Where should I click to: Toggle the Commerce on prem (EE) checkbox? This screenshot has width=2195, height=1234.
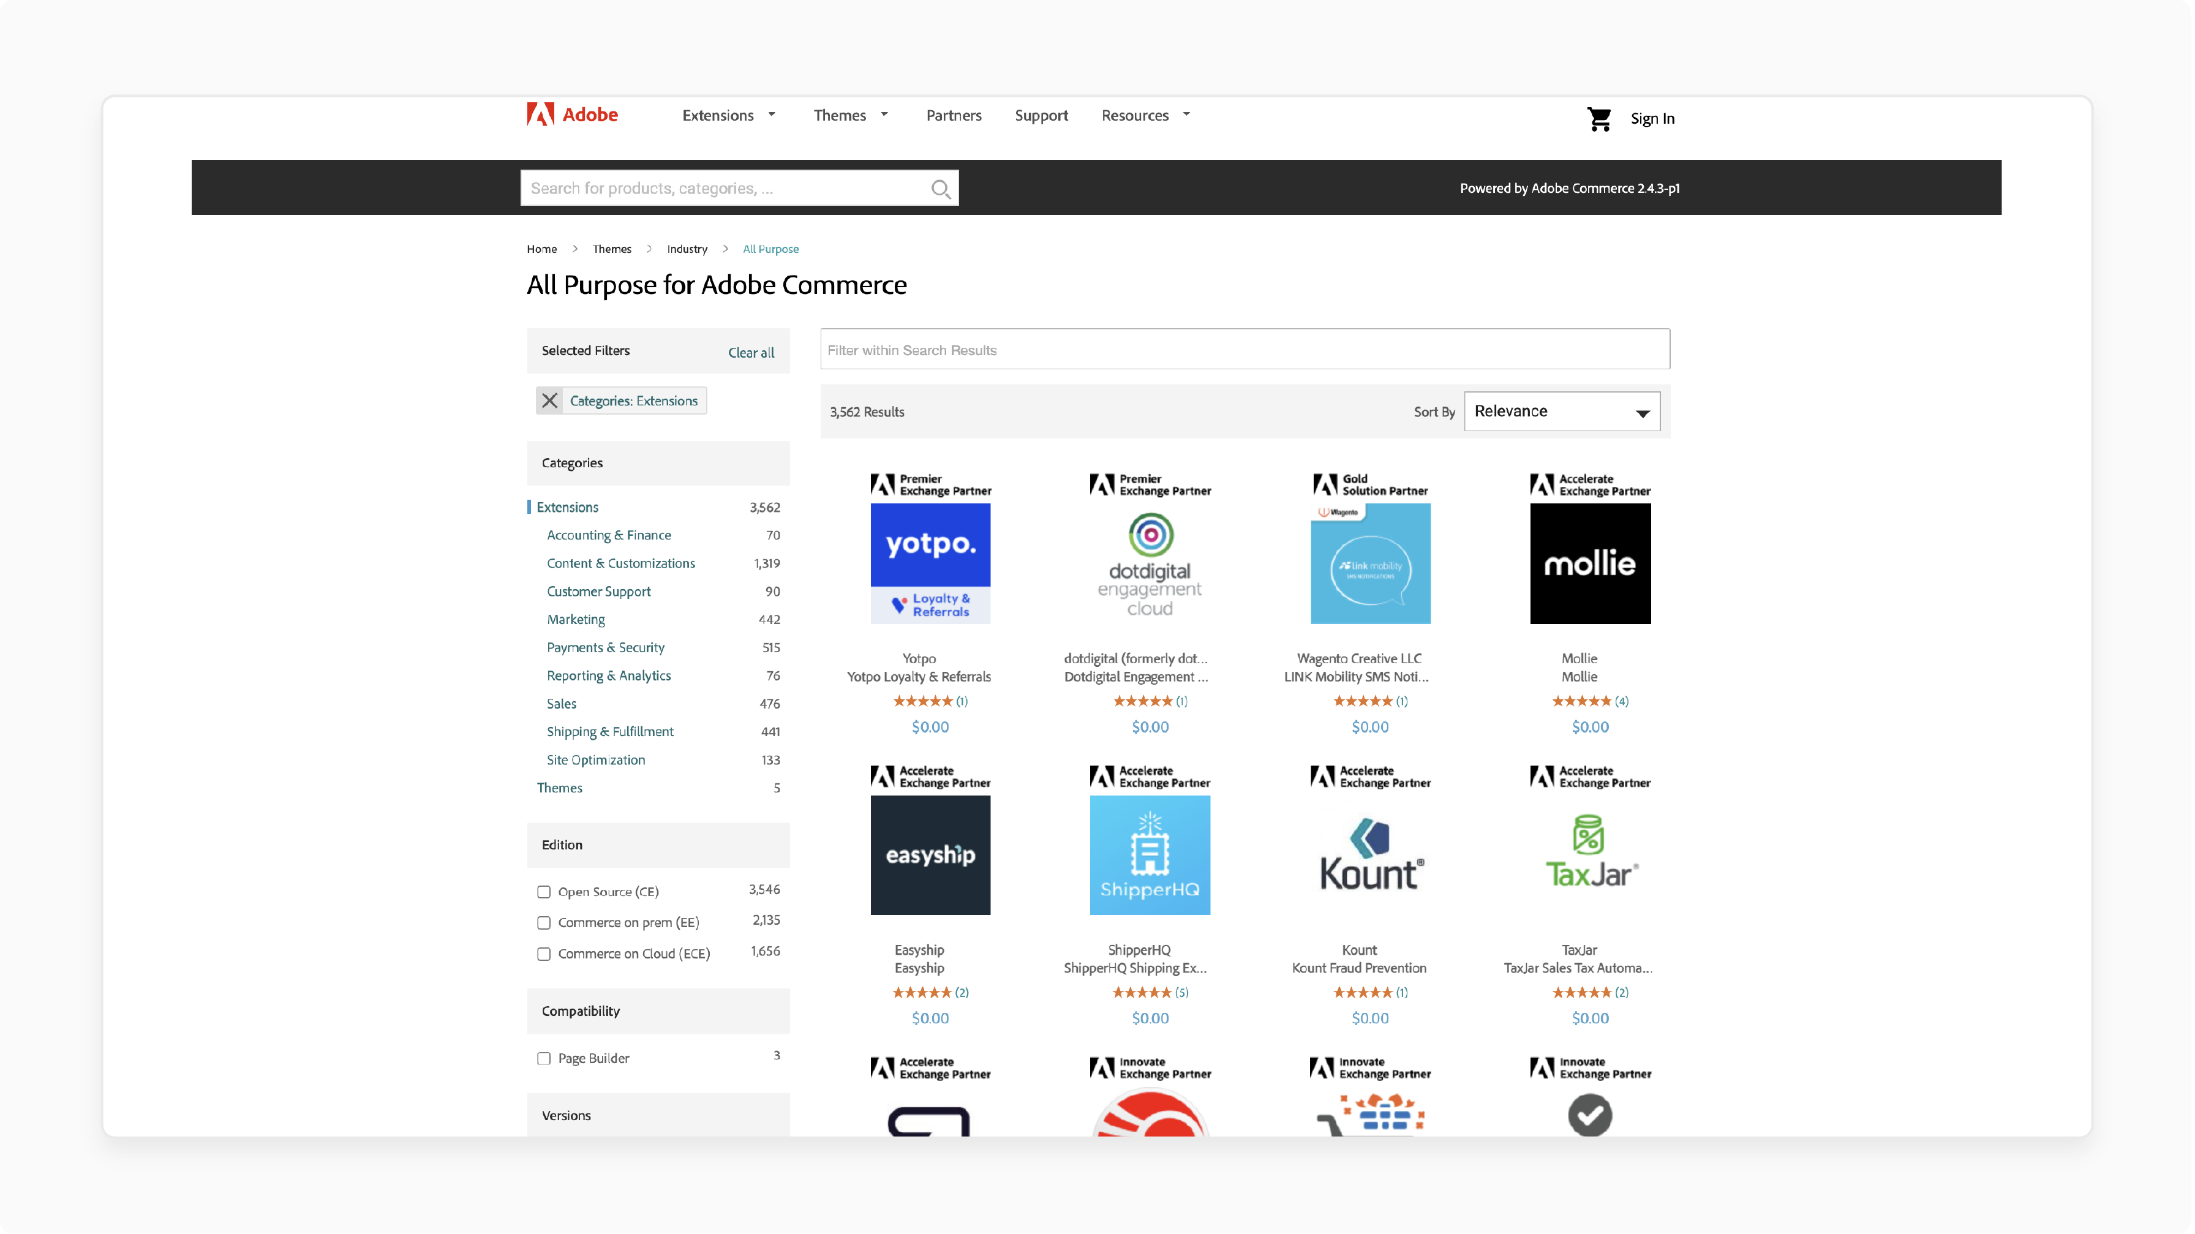pyautogui.click(x=544, y=922)
